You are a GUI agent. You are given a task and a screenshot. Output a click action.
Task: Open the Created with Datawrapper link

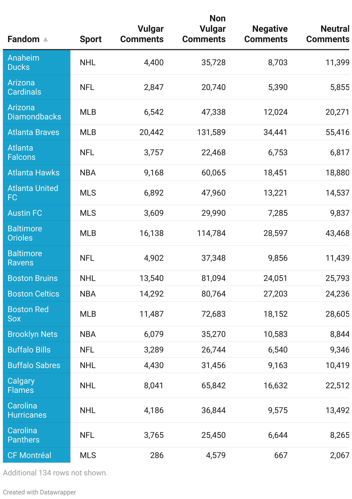pyautogui.click(x=40, y=492)
